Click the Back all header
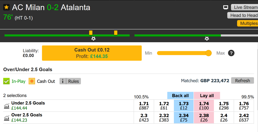The height and width of the screenshot is (132, 258). [180, 96]
